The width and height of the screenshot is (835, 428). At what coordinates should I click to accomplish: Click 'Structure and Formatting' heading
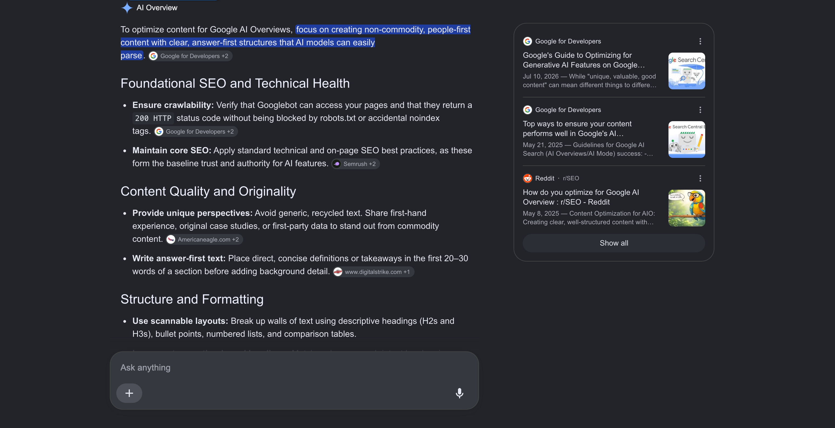192,299
